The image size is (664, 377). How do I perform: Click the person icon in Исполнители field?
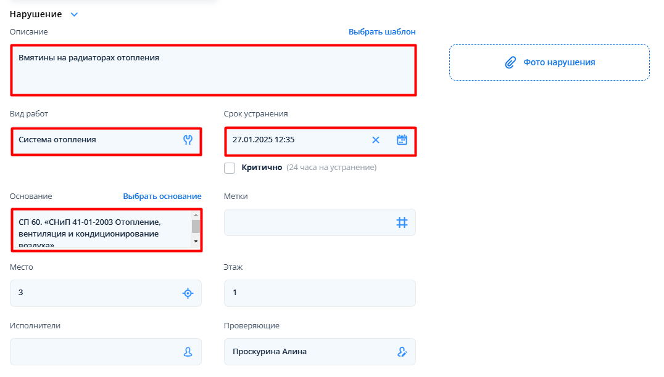(x=188, y=352)
